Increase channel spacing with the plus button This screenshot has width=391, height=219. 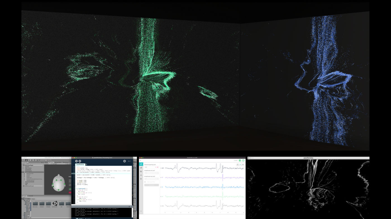point(158,167)
